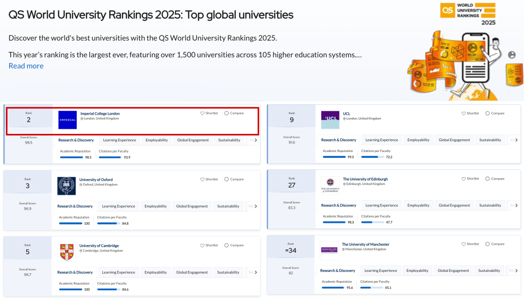Expand more tabs arrow on Edinburgh card
This screenshot has height=301, width=524.
click(516, 205)
